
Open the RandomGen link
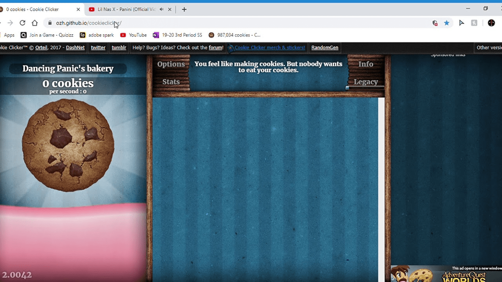[x=325, y=48]
